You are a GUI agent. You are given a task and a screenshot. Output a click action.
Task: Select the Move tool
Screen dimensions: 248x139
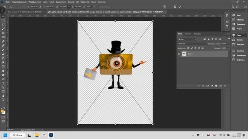click(3, 16)
